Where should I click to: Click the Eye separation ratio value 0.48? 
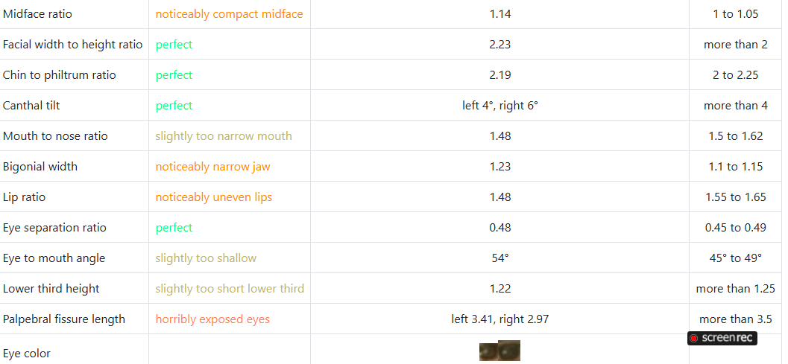tap(499, 228)
